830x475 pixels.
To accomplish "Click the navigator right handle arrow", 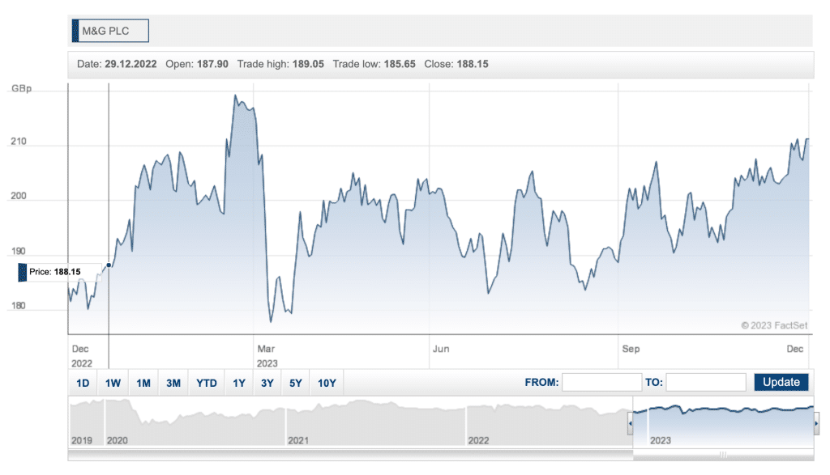I will click(x=815, y=423).
